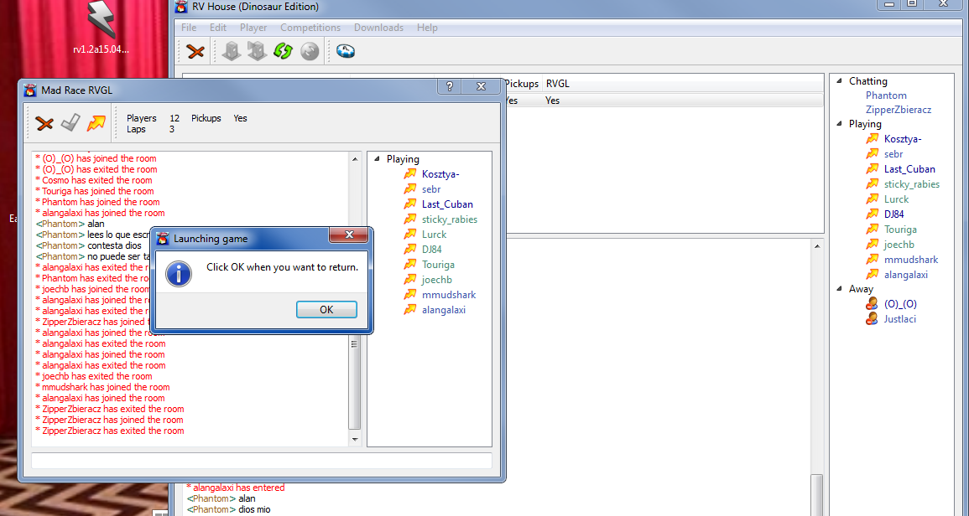Click the status icon beside mmudshark in Mad Race
Screen dimensions: 969x516
[410, 295]
